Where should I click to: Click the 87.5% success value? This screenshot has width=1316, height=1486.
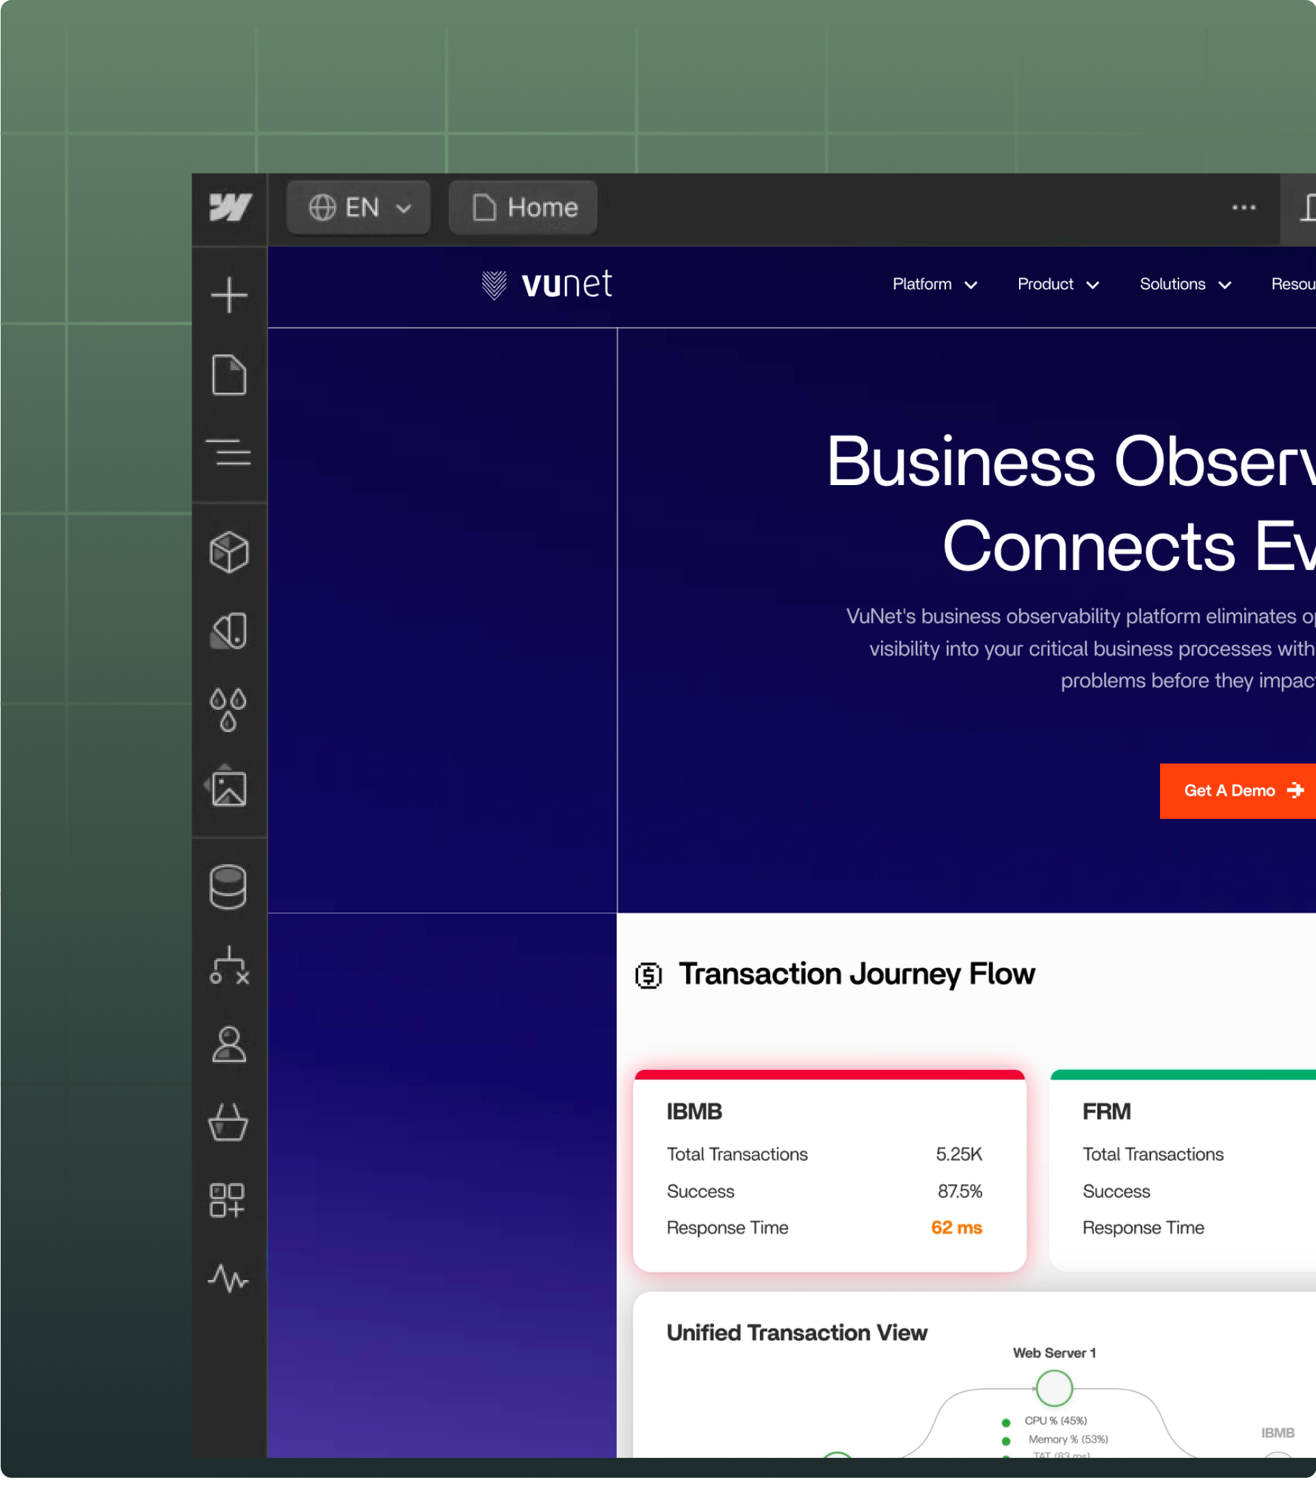pyautogui.click(x=960, y=1192)
